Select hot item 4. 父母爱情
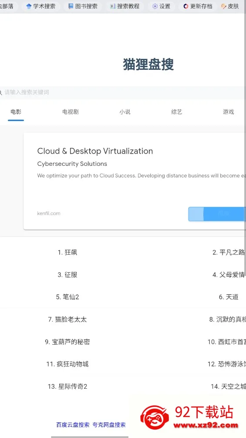Screen dimensions: 246x438 pos(229,275)
